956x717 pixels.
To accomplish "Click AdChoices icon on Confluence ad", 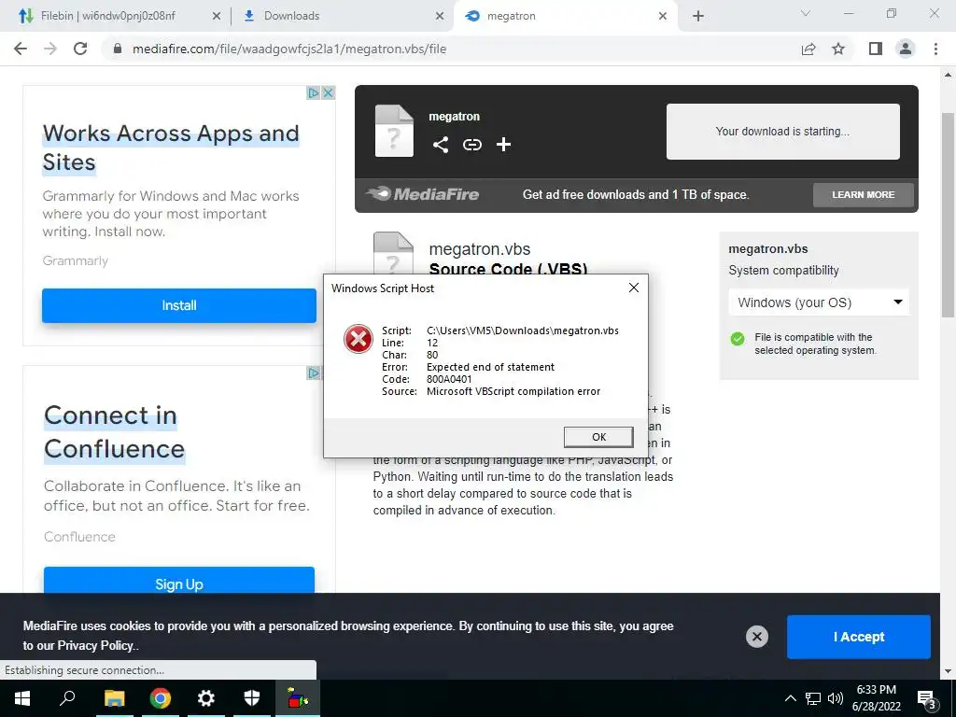I will coord(314,373).
